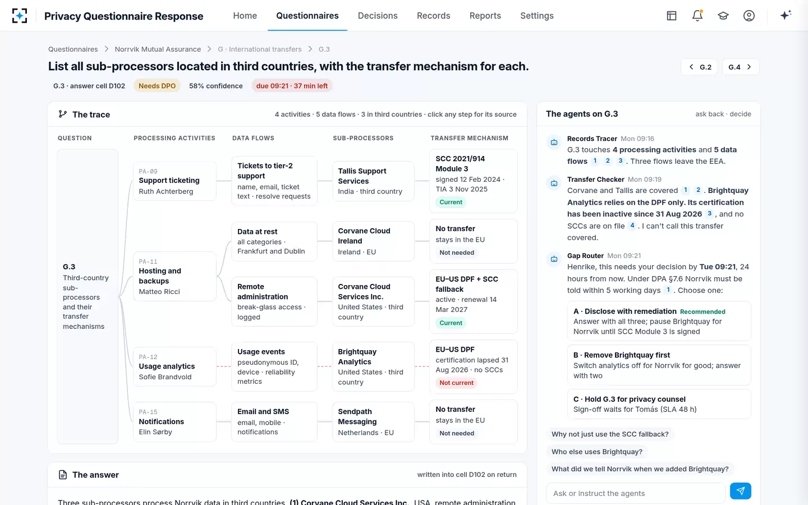Open the layout panel icon in header
Viewport: 808px width, 505px height.
pyautogui.click(x=672, y=16)
